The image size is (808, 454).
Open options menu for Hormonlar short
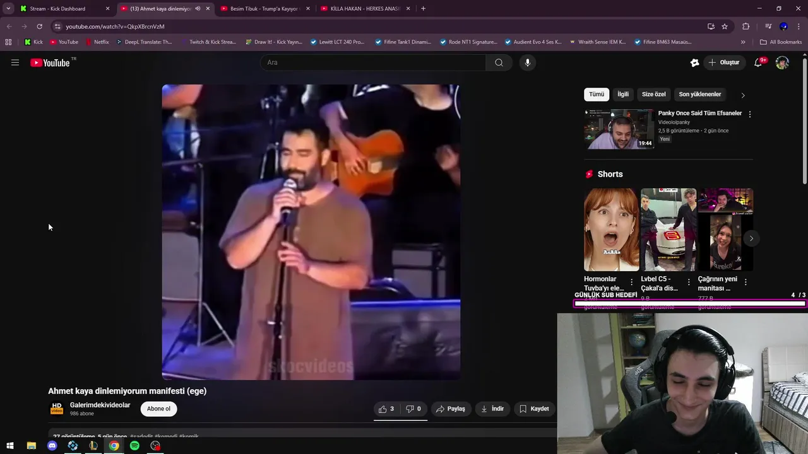pos(632,282)
